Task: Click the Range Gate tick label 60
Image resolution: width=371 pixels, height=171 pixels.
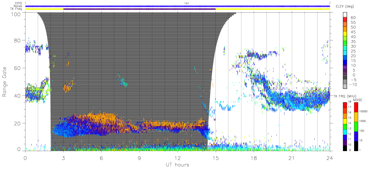Action: (17, 68)
